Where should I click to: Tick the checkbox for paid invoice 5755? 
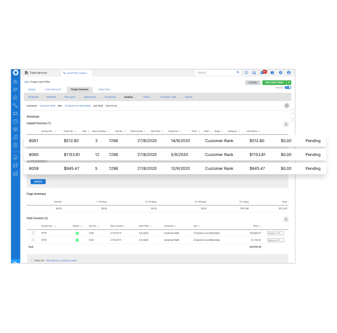coord(33,233)
